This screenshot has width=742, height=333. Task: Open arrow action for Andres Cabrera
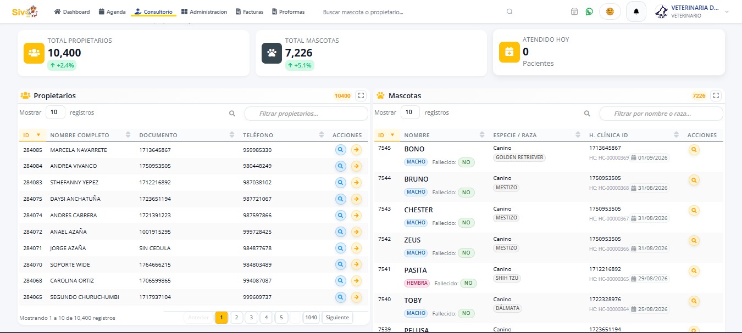pos(356,215)
